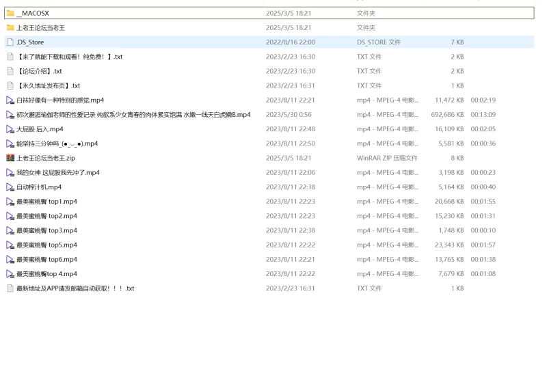Click the type label WinRAR ZIP 压缩文件
The image size is (547, 367).
pos(387,158)
